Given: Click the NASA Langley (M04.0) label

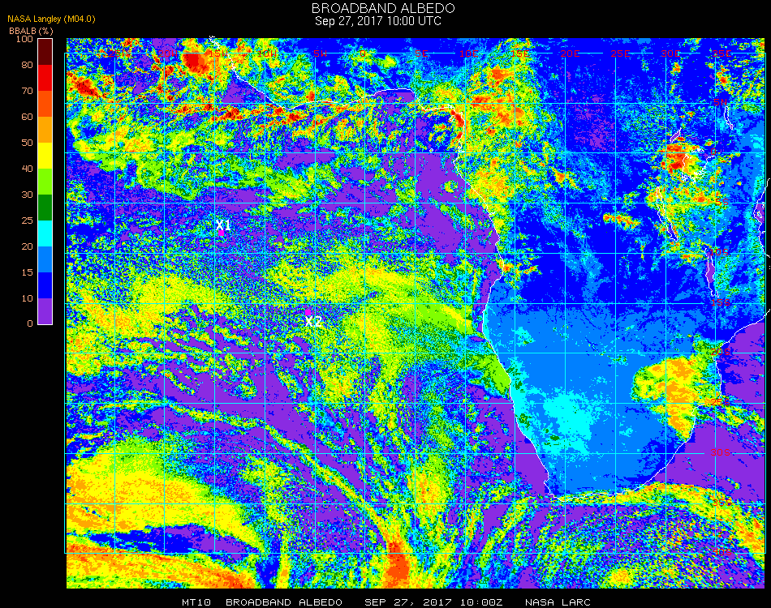Looking at the screenshot, I should tap(51, 19).
